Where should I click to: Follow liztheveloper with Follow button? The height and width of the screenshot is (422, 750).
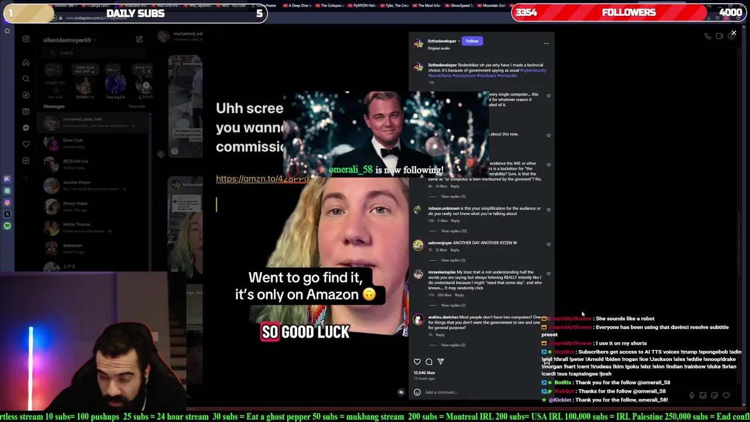click(x=472, y=41)
